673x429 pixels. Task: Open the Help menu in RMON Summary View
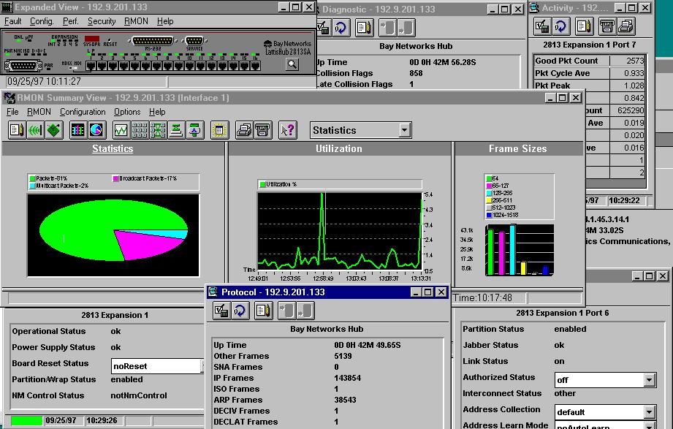[157, 112]
